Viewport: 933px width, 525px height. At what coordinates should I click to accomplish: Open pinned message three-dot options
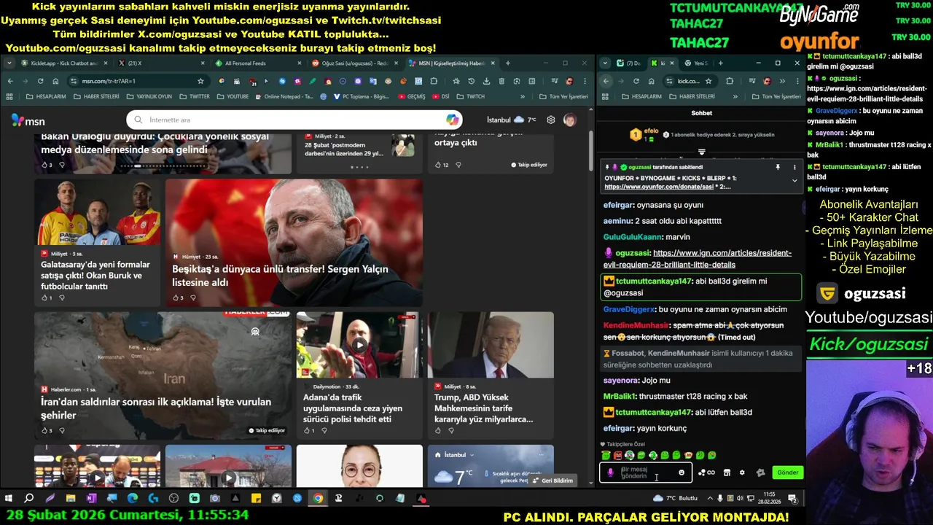[x=795, y=167]
